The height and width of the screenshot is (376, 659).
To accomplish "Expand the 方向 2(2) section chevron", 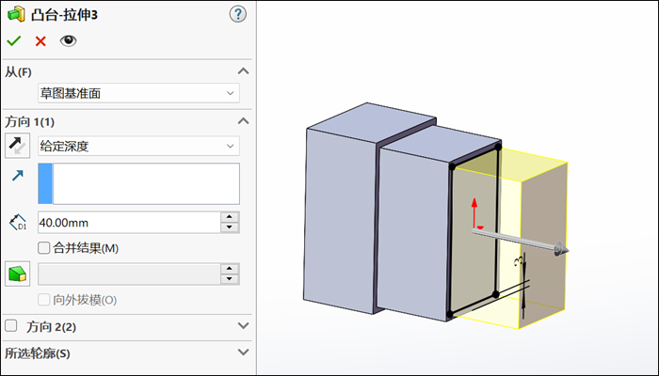I will [x=243, y=325].
